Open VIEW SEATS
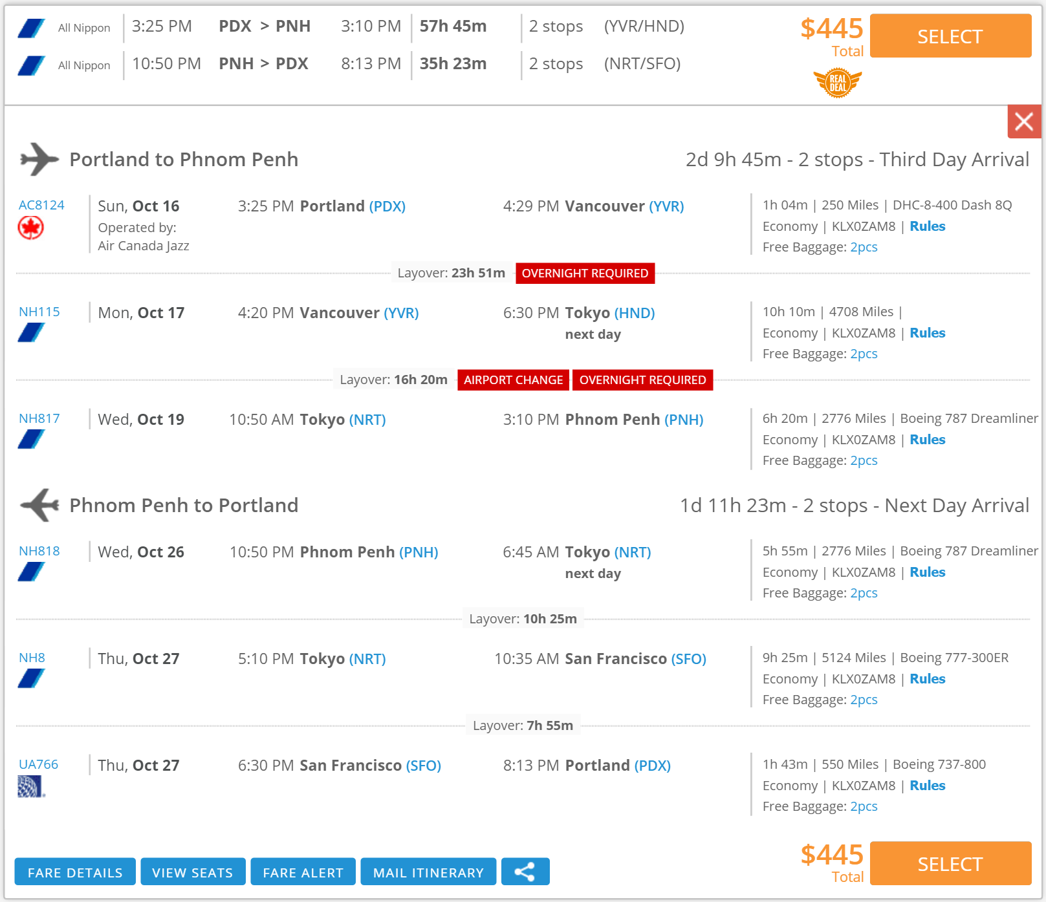Image resolution: width=1046 pixels, height=902 pixels. pos(193,872)
